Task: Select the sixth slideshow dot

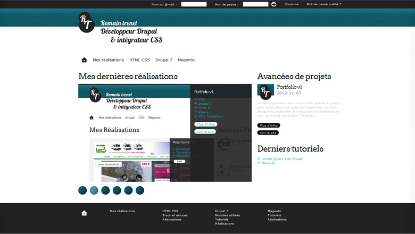Action: 140,190
